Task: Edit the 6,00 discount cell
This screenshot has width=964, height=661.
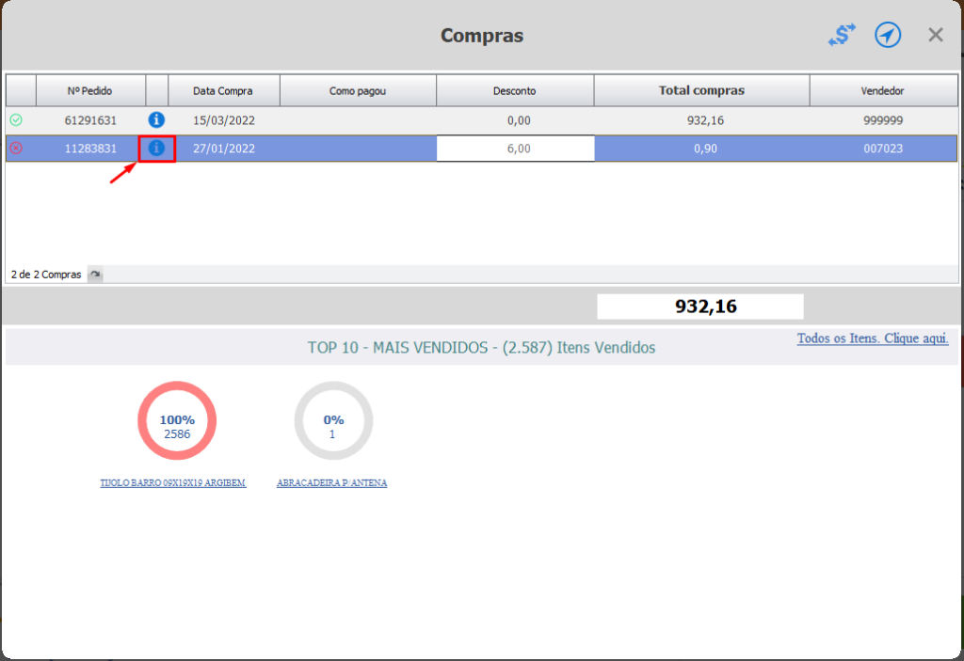Action: [515, 148]
